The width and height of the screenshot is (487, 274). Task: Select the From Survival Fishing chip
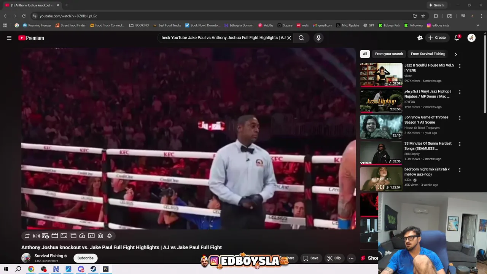pos(428,54)
